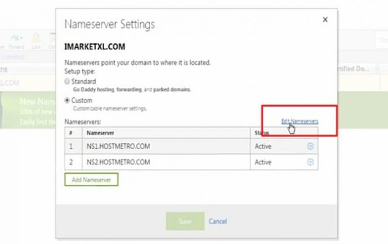Click the Cancel link
Screen dimensions: 388x244
(217, 221)
